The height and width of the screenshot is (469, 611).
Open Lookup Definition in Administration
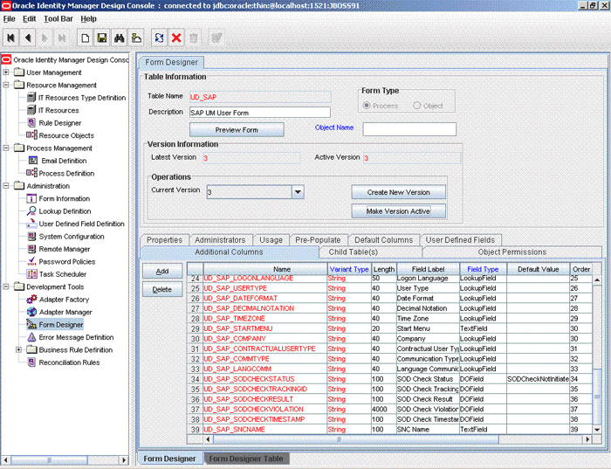(x=65, y=211)
